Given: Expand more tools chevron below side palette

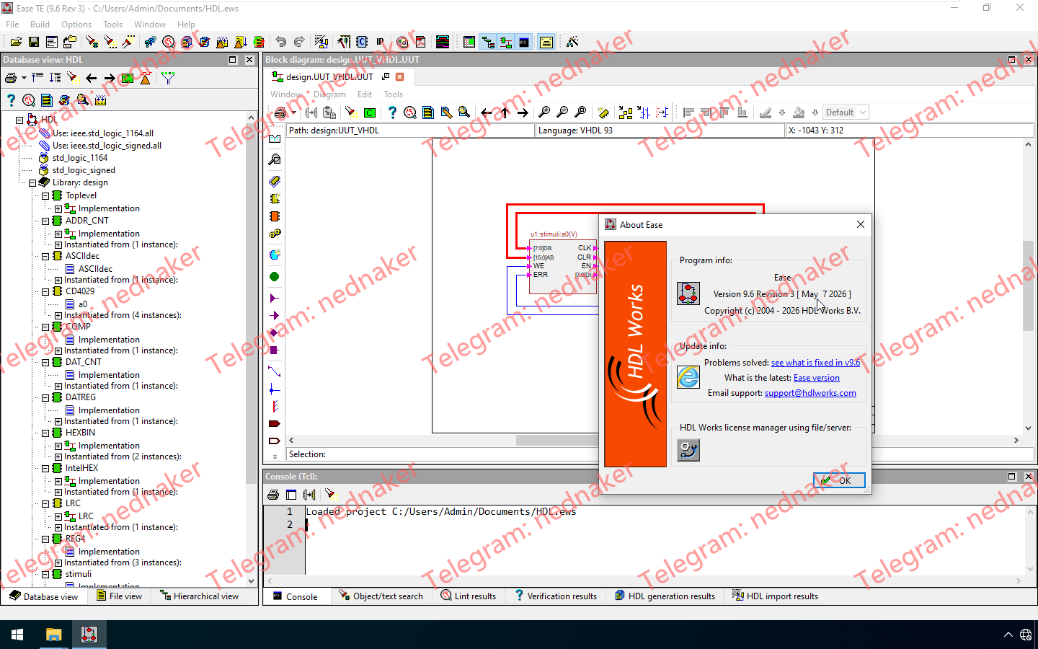Looking at the screenshot, I should click(275, 456).
